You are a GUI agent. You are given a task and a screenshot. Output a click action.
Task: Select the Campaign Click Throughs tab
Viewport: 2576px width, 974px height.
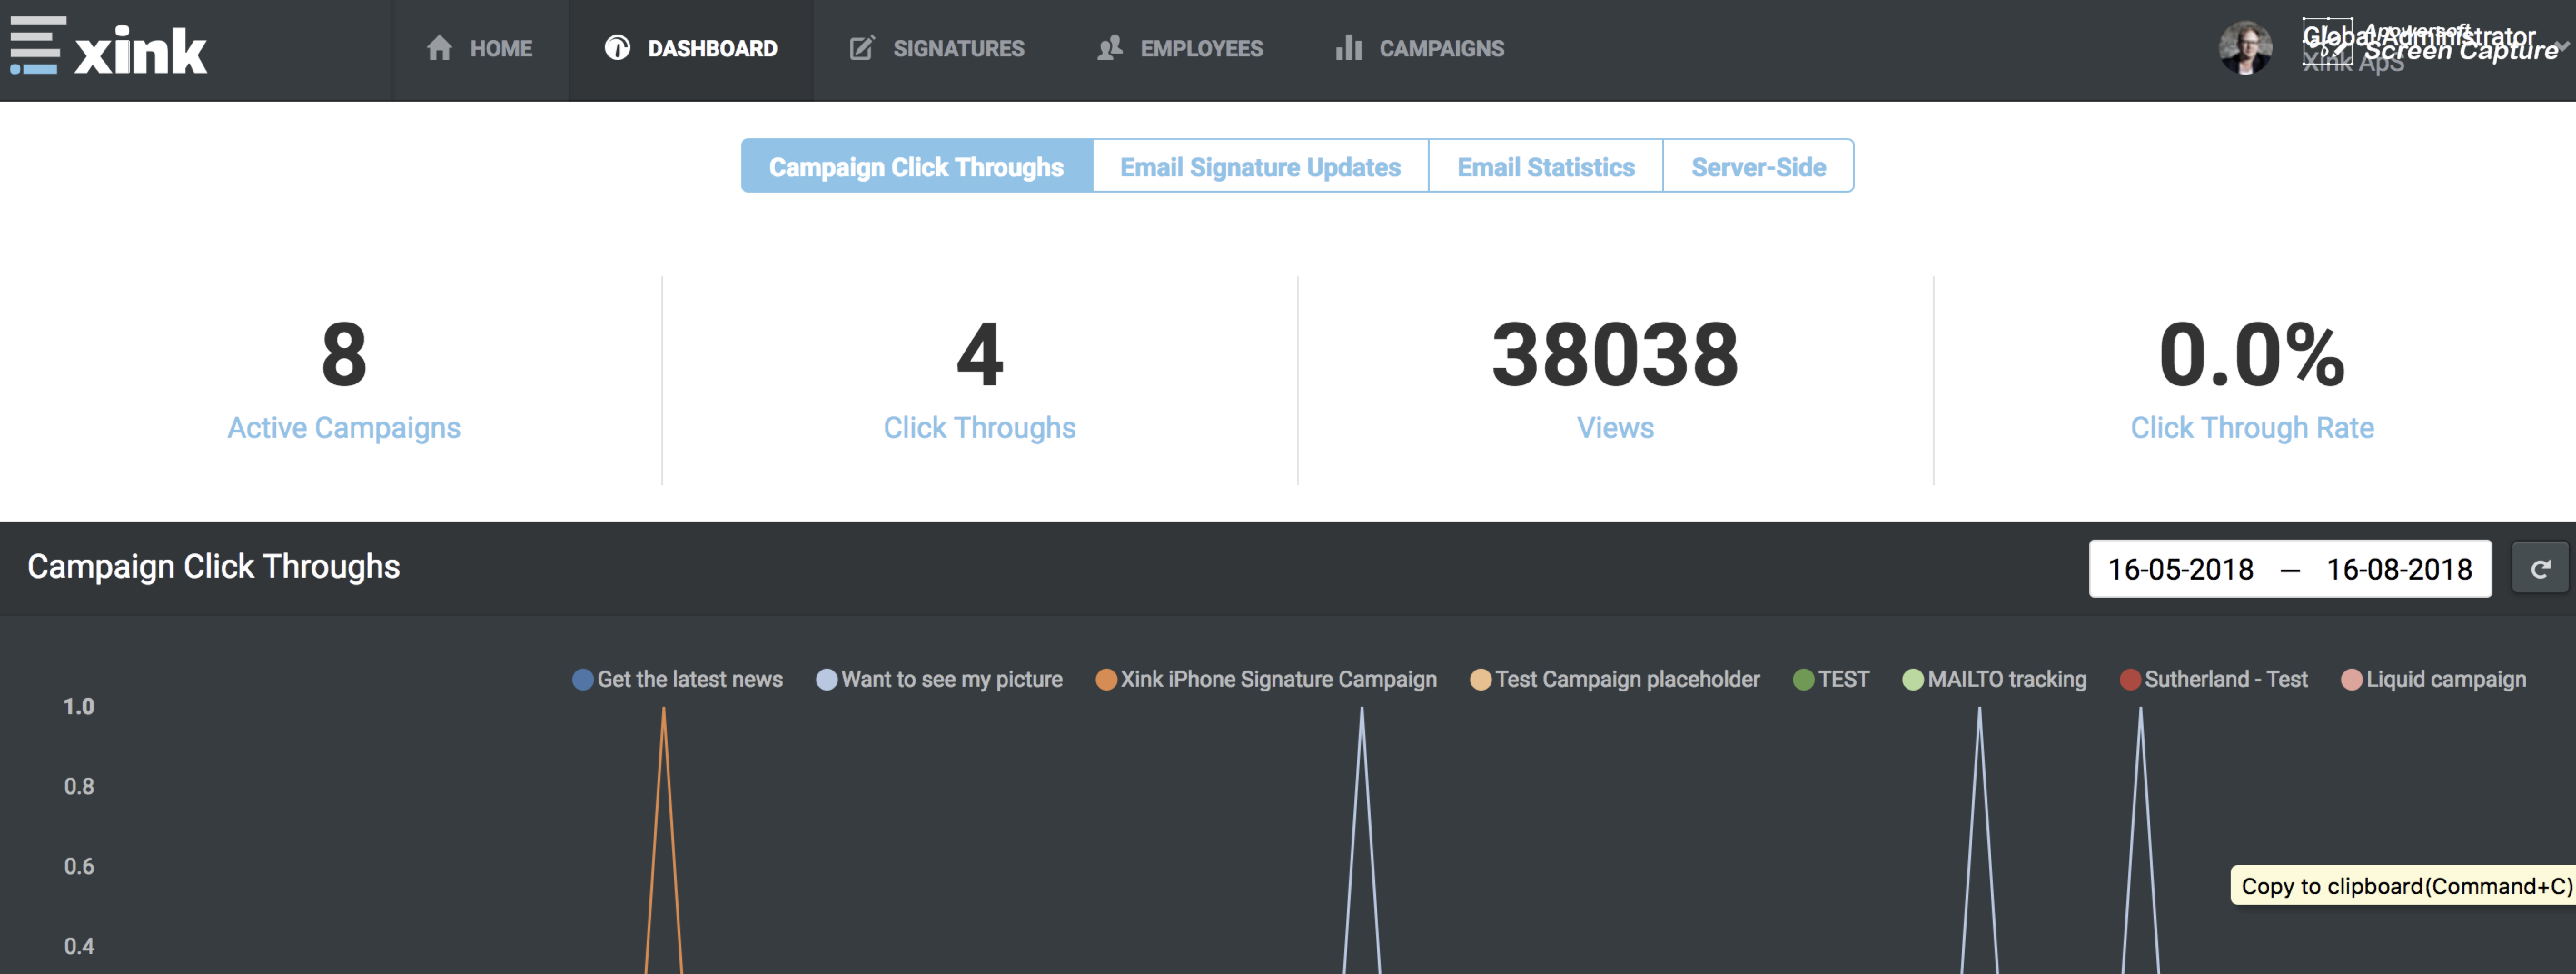pos(916,166)
